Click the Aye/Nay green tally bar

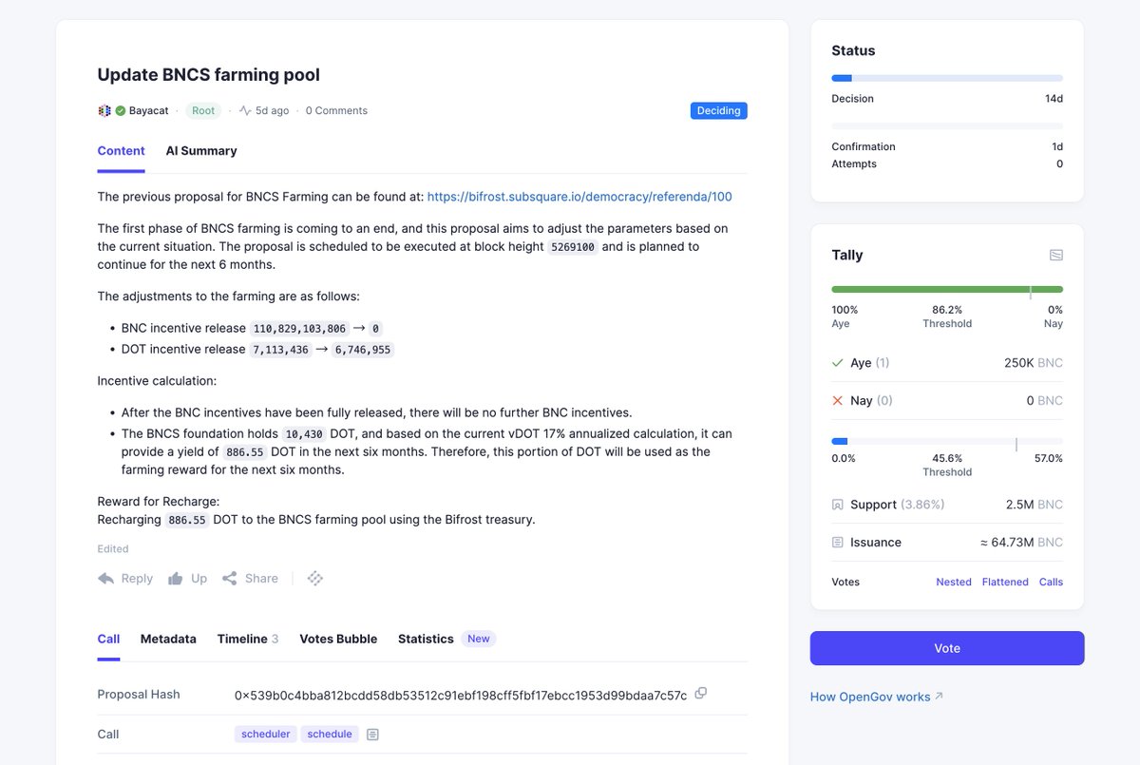point(947,289)
